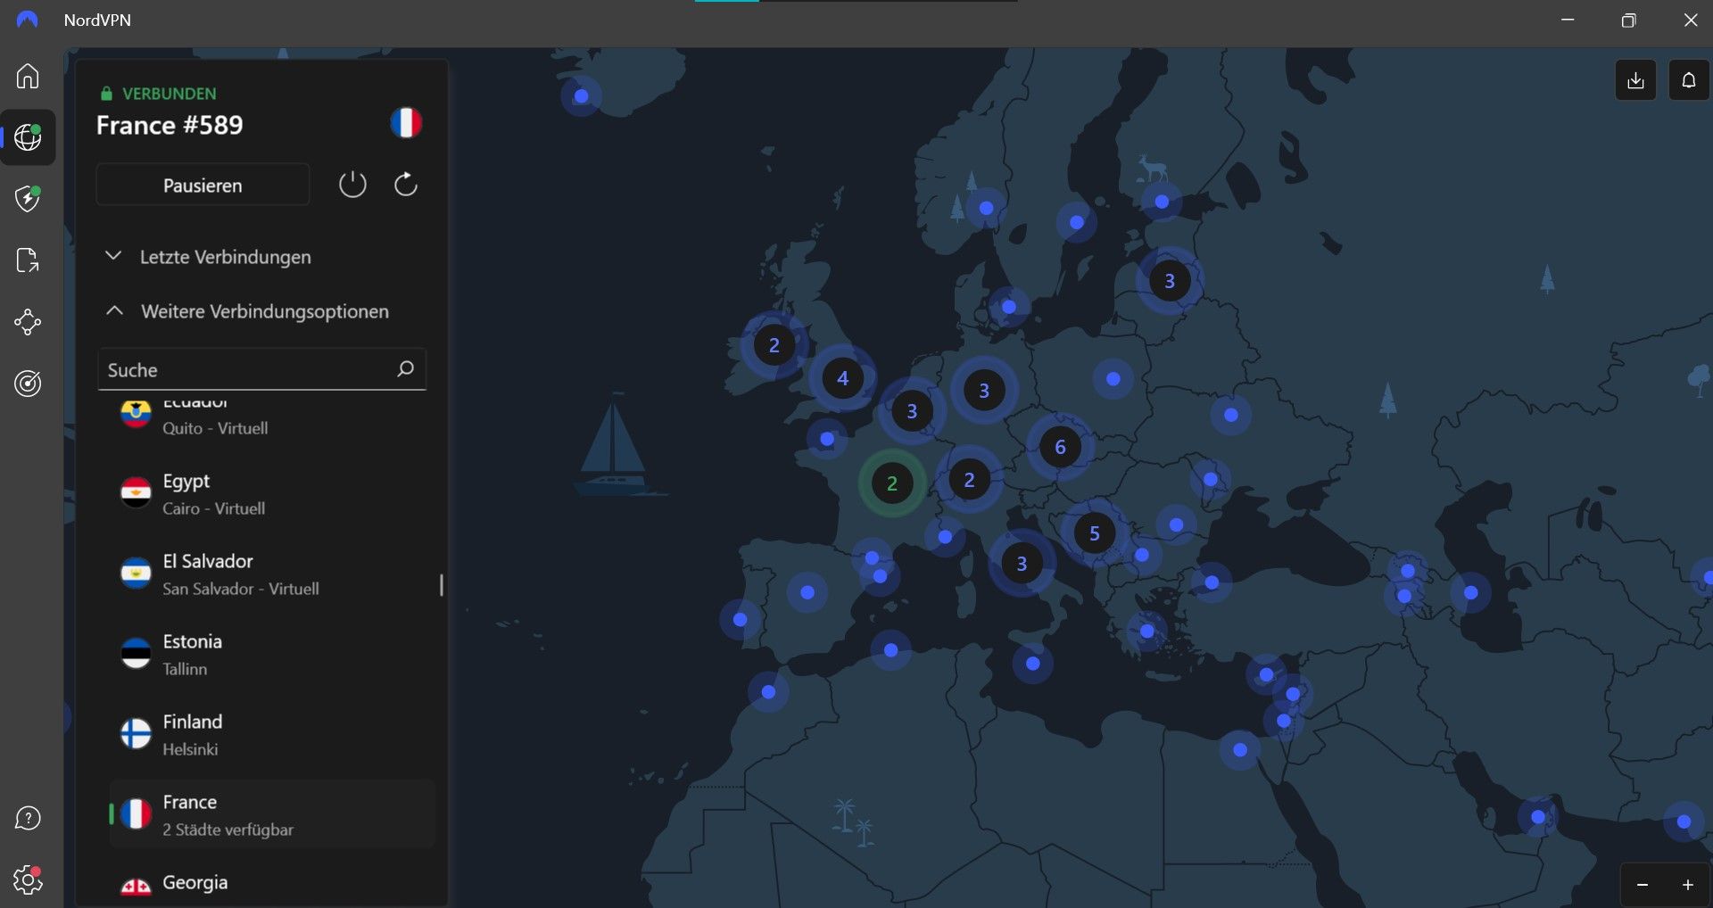Select the globe VPN icon in sidebar
1713x908 pixels.
(28, 137)
